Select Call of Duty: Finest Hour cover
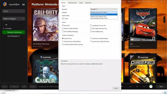Screen dimensions: 167x94 [x=46, y=25]
